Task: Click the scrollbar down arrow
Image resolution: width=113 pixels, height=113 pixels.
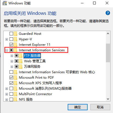Action: (x=108, y=99)
